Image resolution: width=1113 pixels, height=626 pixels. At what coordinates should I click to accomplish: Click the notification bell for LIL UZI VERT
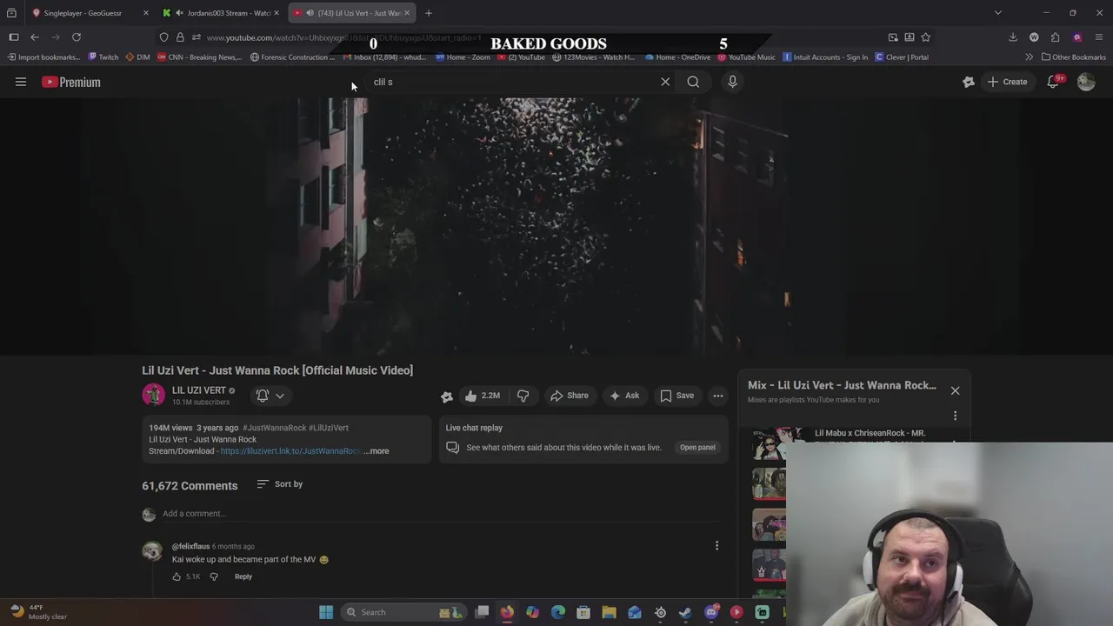pos(263,396)
